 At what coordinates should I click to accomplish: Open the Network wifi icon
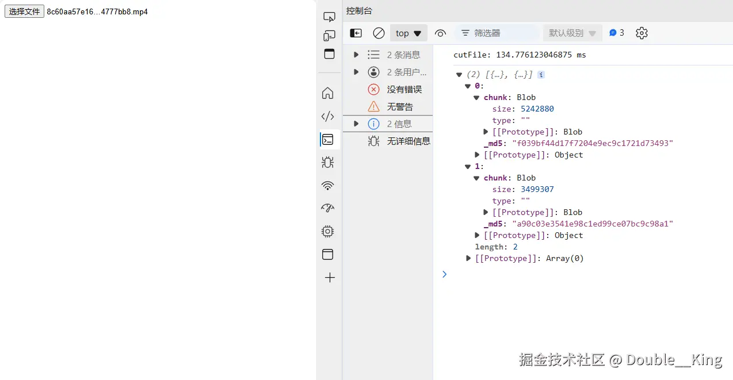click(328, 185)
